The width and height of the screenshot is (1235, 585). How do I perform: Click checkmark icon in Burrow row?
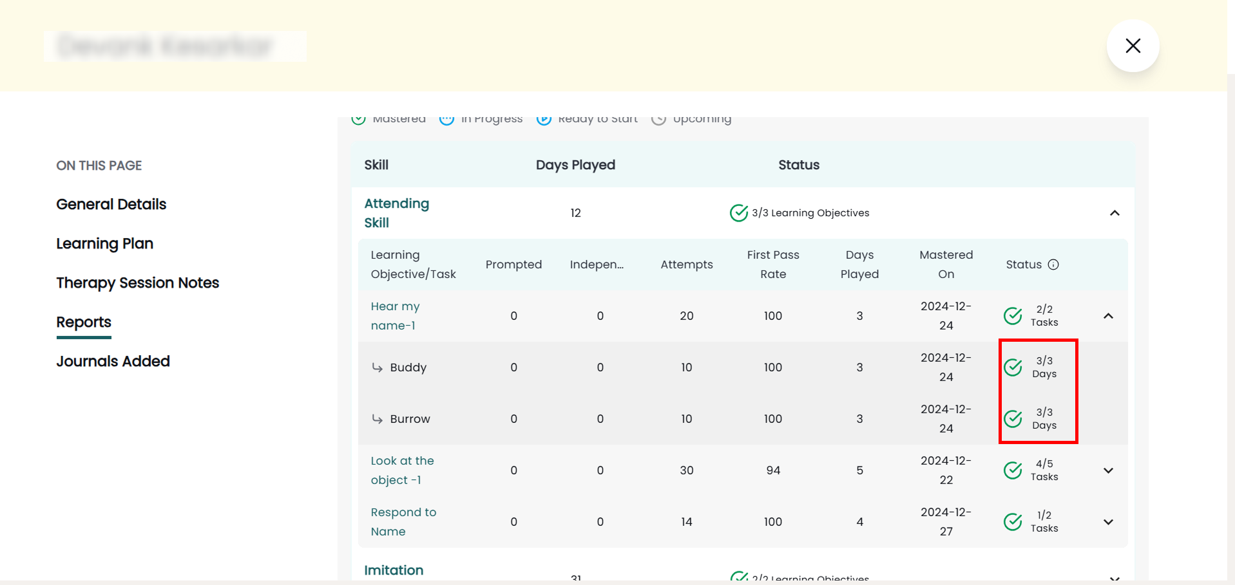[1013, 418]
